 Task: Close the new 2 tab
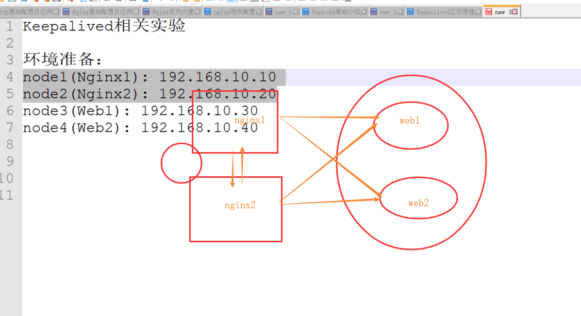pyautogui.click(x=400, y=12)
